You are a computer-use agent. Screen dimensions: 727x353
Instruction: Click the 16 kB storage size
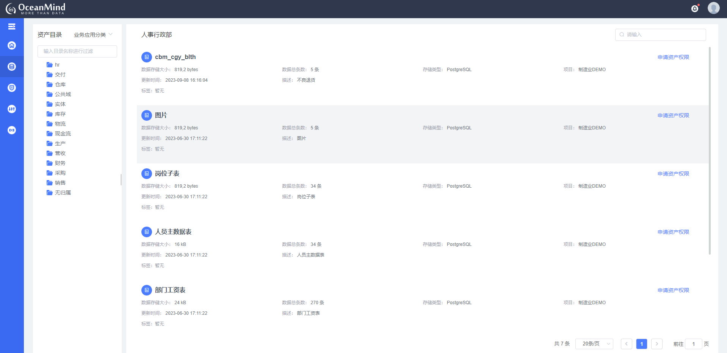point(180,244)
